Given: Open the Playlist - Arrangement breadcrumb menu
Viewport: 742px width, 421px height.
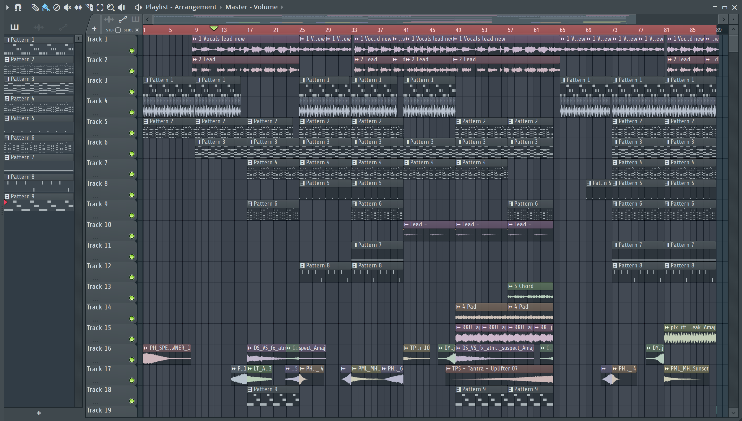Looking at the screenshot, I should pos(181,7).
